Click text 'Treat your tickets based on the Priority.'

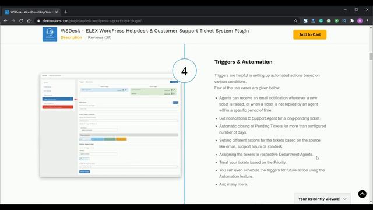(252, 162)
